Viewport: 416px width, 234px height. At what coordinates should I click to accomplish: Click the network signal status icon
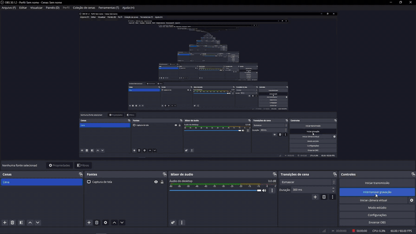324,231
